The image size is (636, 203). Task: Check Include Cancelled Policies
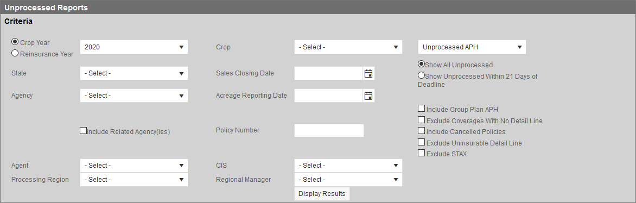[x=422, y=131]
